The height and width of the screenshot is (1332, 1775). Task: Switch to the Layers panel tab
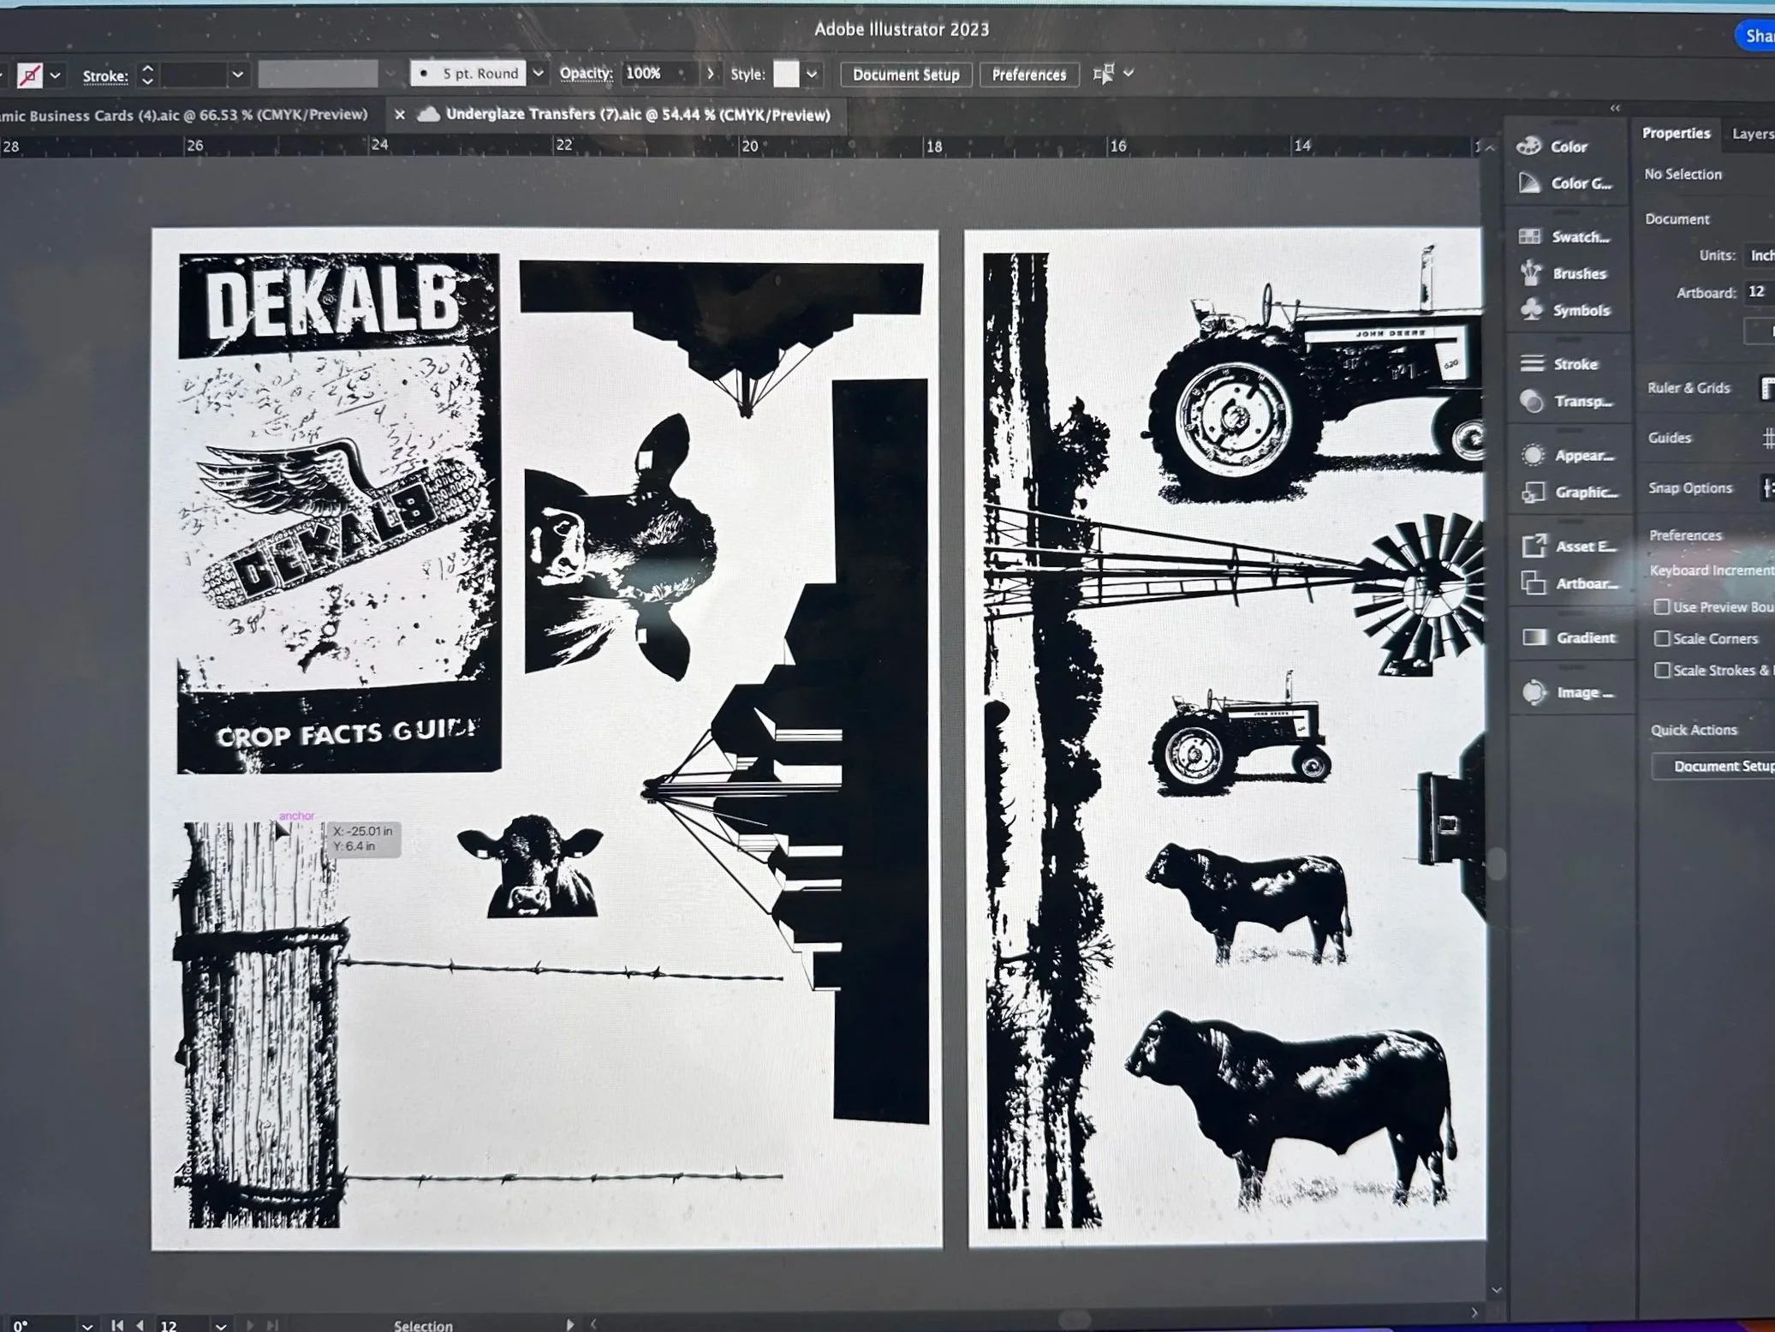coord(1751,134)
